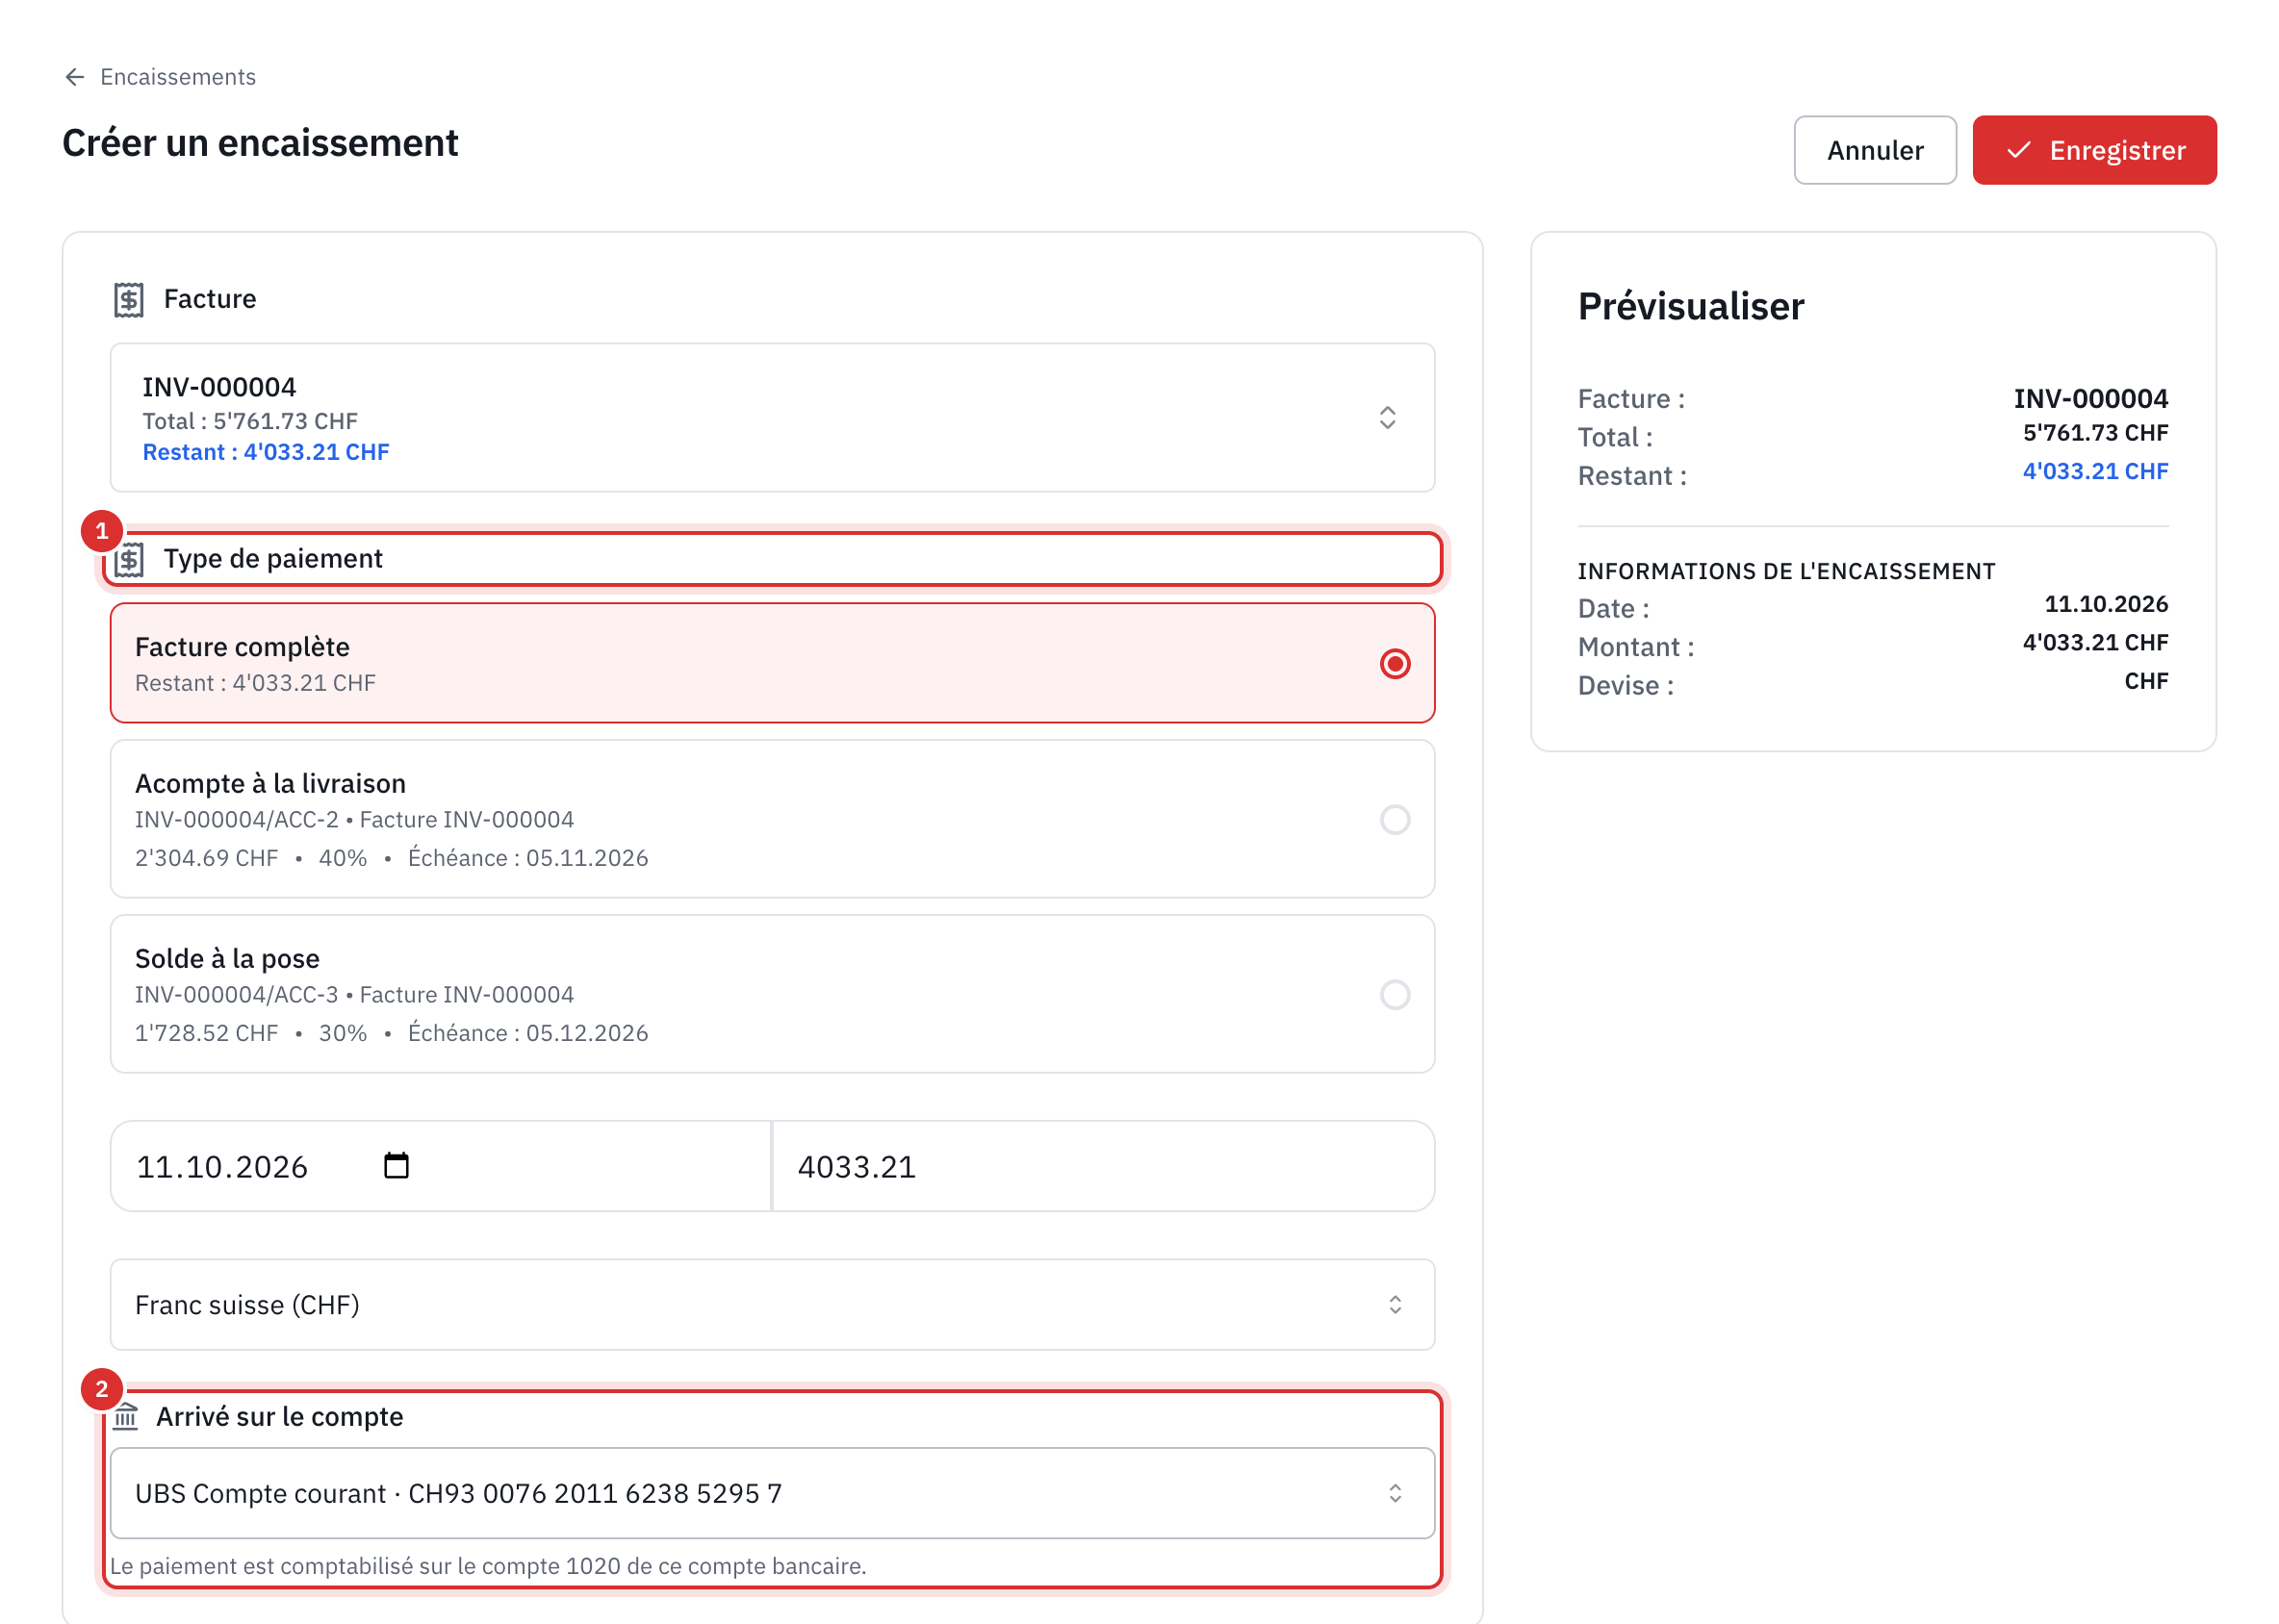Click the 'INV-000004/ACC-2 • Facture INV-000004' line

tap(355, 820)
